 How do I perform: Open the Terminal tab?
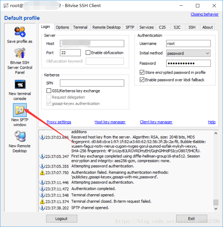(80, 27)
